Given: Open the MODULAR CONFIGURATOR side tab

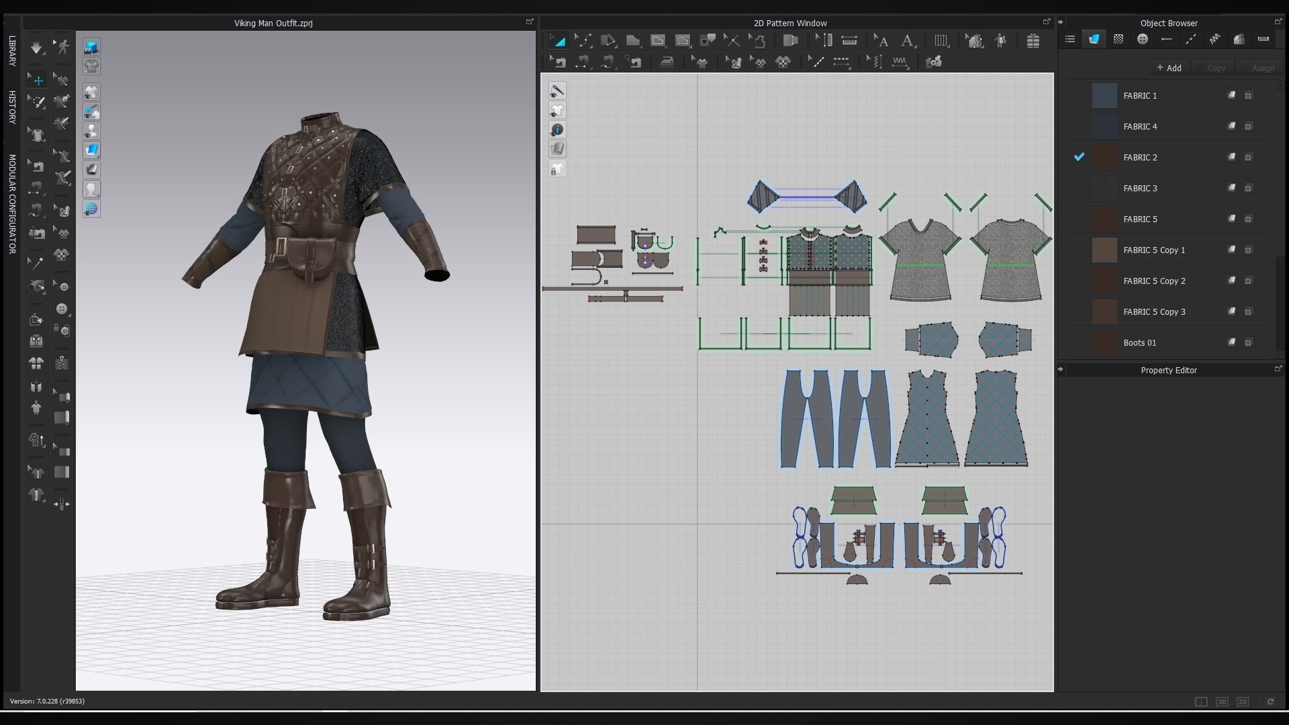Looking at the screenshot, I should tap(12, 204).
